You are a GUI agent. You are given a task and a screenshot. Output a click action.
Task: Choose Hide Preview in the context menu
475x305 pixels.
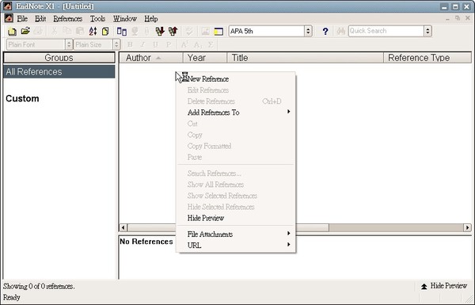point(236,218)
